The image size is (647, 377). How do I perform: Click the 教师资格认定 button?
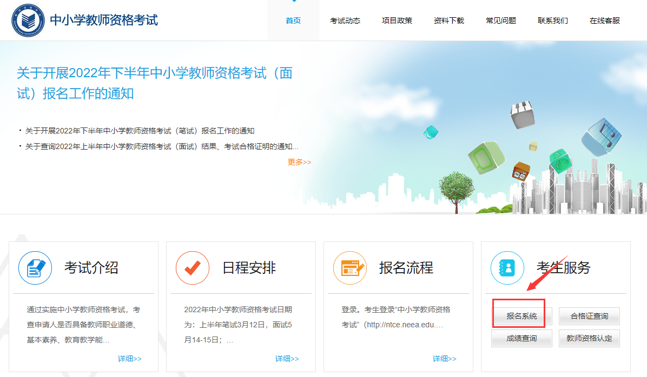point(589,338)
